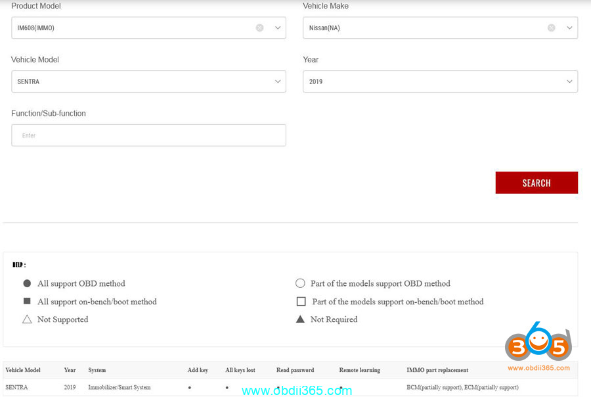Image resolution: width=591 pixels, height=397 pixels.
Task: Click the 'All support OBD method' text
Action: 81,283
